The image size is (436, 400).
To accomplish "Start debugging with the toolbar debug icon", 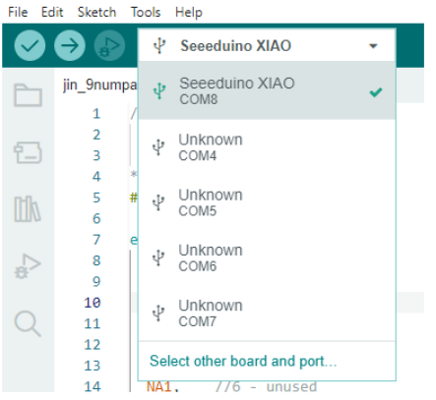I will coord(109,45).
